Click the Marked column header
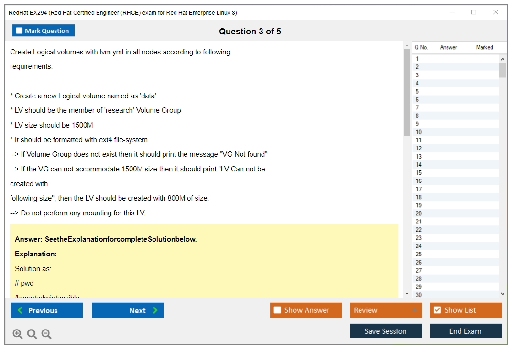Image resolution: width=514 pixels, height=351 pixels. coord(484,47)
